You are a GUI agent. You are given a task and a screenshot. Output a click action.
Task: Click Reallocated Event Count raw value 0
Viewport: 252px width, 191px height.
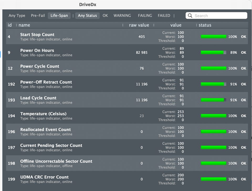click(x=141, y=131)
